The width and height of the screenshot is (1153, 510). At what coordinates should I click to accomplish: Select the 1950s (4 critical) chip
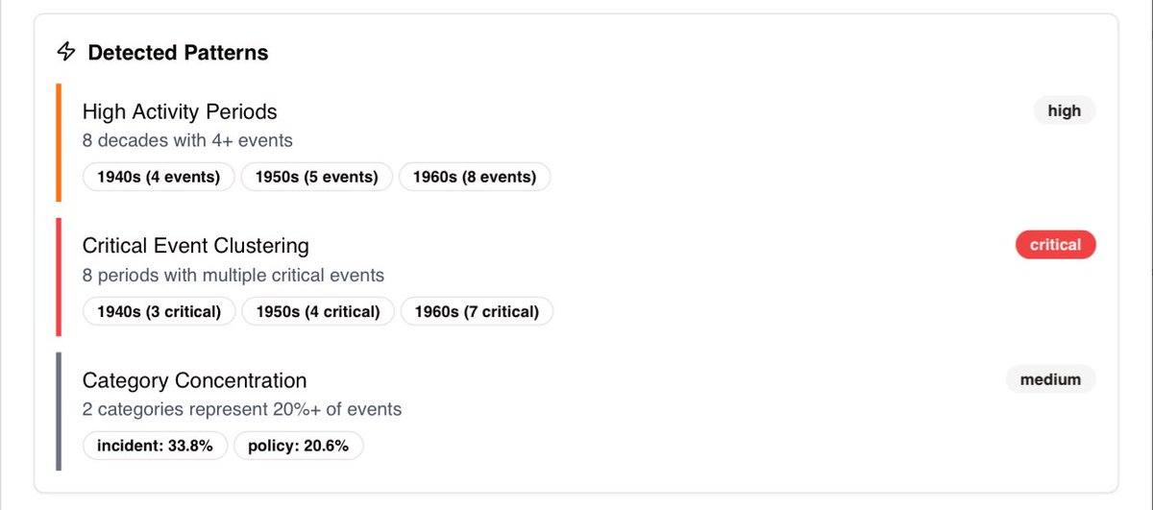(x=318, y=311)
